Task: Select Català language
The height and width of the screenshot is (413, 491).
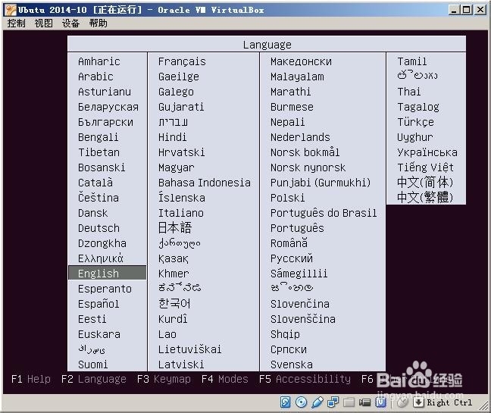Action: (x=95, y=183)
